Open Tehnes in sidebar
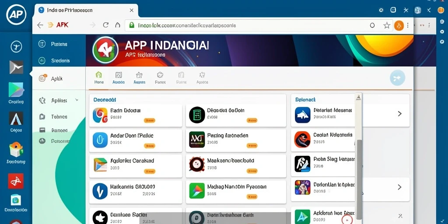 59,116
